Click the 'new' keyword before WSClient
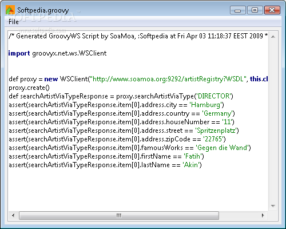286x229 pixels. [x=51, y=79]
